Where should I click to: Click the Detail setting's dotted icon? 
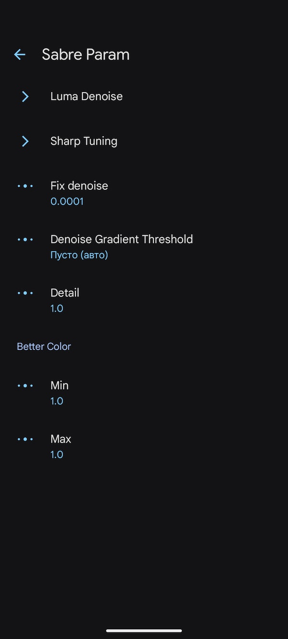25,293
